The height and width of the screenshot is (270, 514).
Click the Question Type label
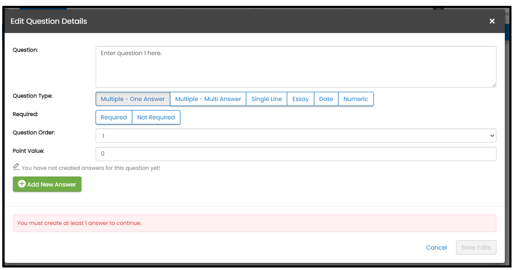point(33,96)
